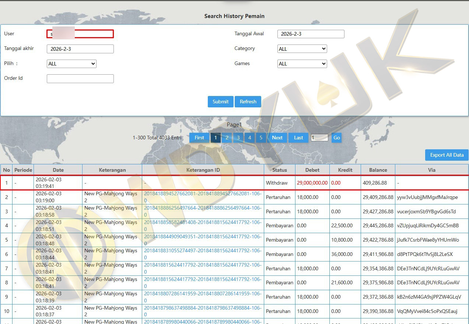
Task: Expand the Games dropdown
Action: pos(302,64)
